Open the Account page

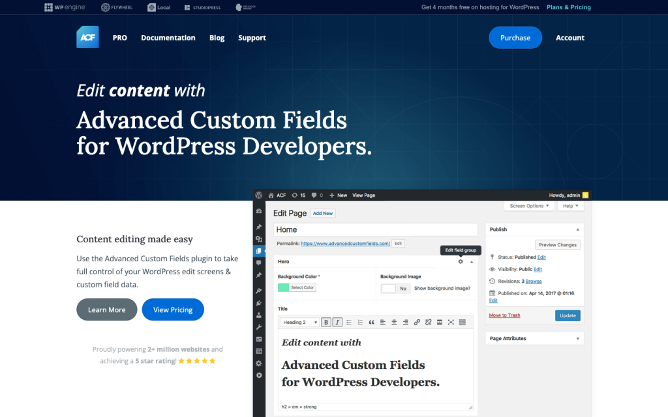(570, 38)
